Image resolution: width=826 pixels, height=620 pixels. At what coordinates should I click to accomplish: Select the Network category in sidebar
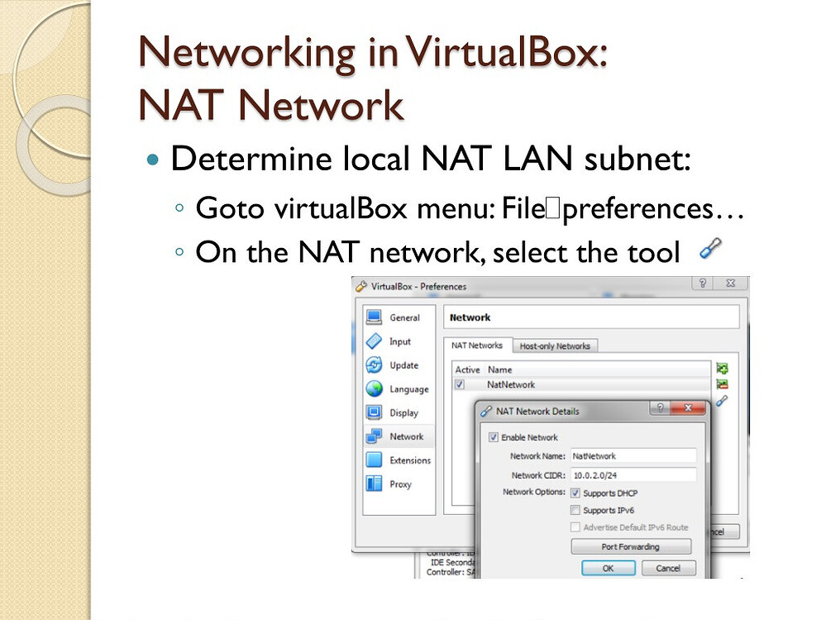pos(399,436)
